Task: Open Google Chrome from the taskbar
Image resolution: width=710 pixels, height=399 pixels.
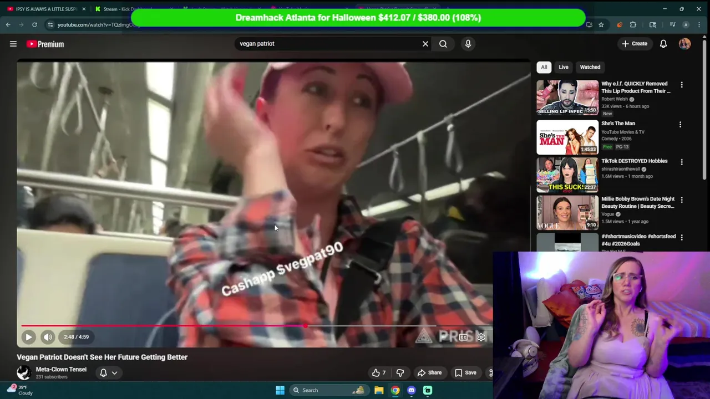Action: coord(395,390)
